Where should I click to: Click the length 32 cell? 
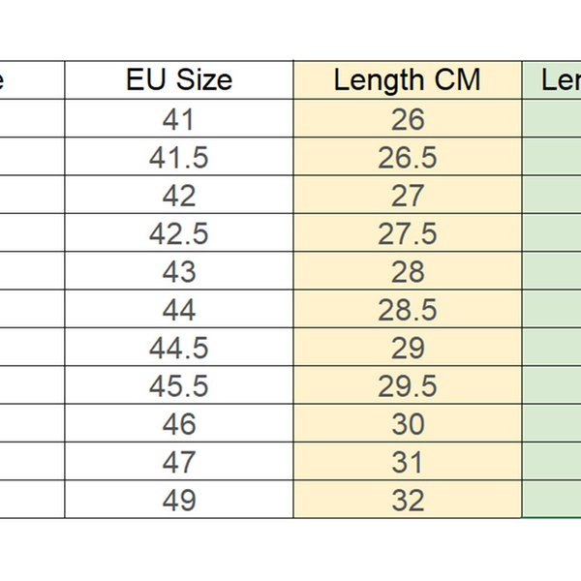[x=407, y=500]
